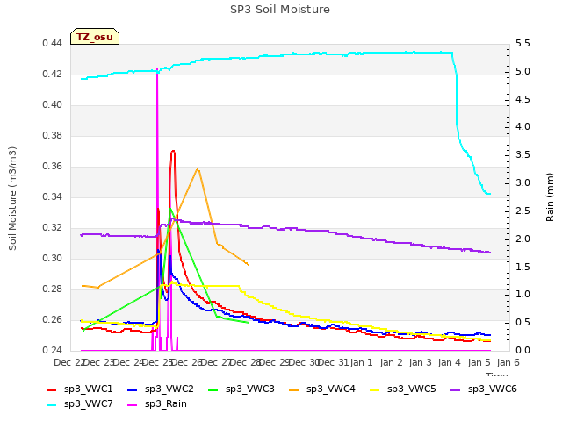562x421 pixels.
Task: Click the cyan sp3_VWC7 legend swatch
Action: click(x=52, y=405)
